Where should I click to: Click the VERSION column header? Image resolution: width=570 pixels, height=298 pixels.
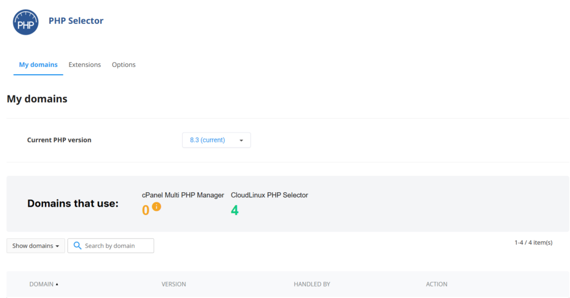pyautogui.click(x=174, y=284)
